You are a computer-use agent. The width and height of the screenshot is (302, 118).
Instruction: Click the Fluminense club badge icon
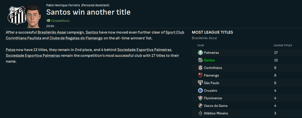pyautogui.click(x=200, y=98)
